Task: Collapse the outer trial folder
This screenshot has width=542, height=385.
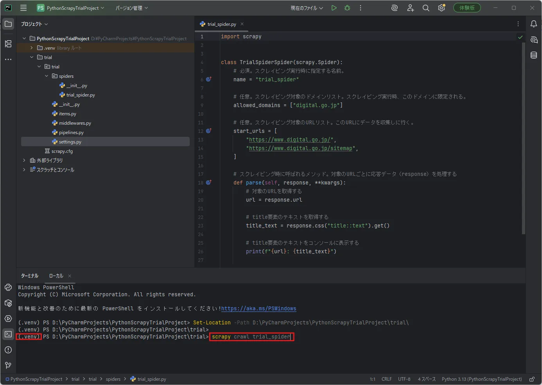Action: click(32, 57)
